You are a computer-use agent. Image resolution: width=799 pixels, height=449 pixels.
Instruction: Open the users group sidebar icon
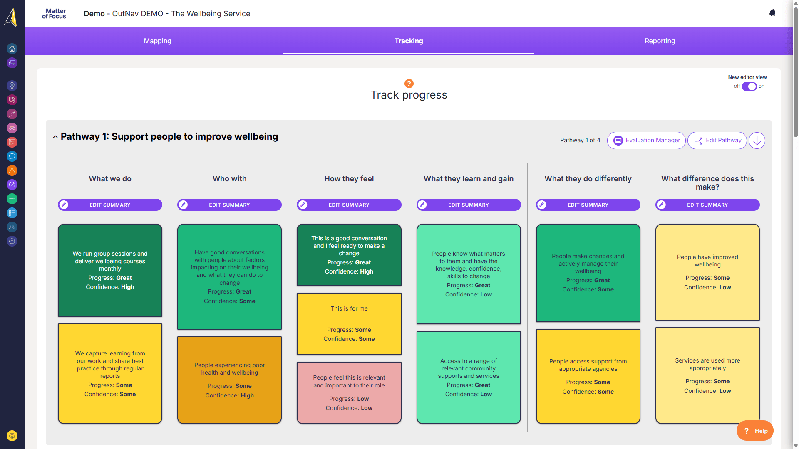pos(12,227)
